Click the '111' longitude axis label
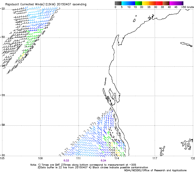This screenshot has height=172, width=195. [x=79, y=159]
